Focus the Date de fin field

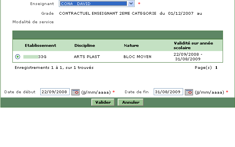click(168, 92)
